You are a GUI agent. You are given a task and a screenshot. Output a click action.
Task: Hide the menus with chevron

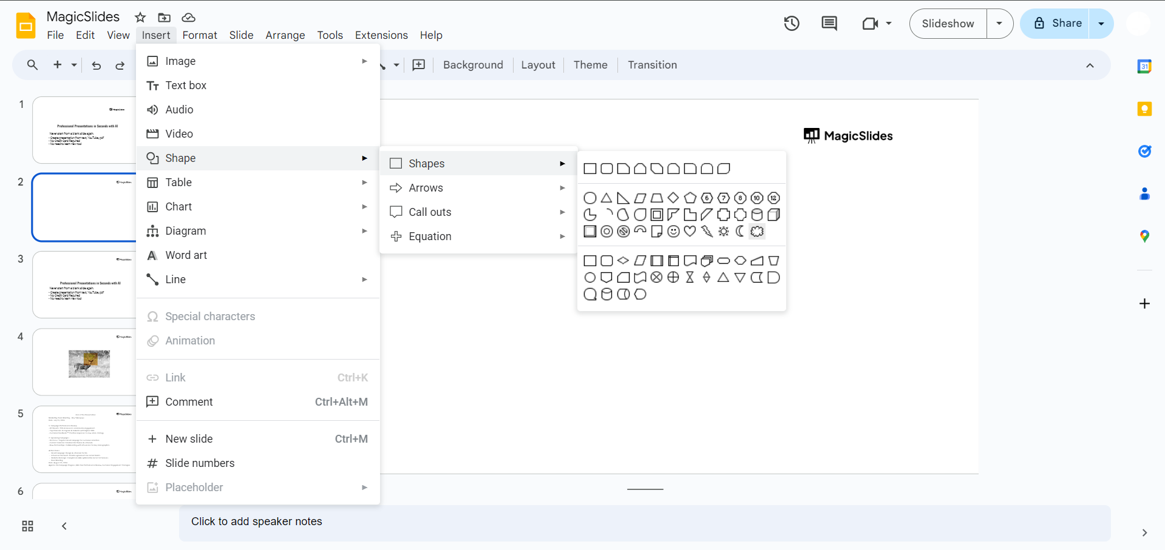[1090, 65]
